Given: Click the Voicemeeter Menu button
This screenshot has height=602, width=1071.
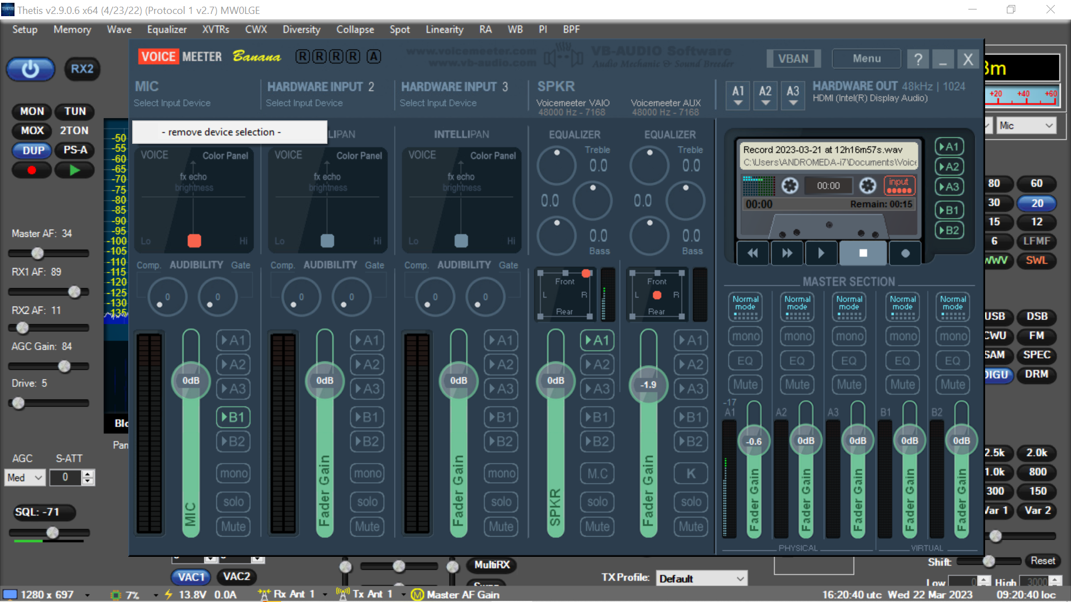Looking at the screenshot, I should pos(866,59).
